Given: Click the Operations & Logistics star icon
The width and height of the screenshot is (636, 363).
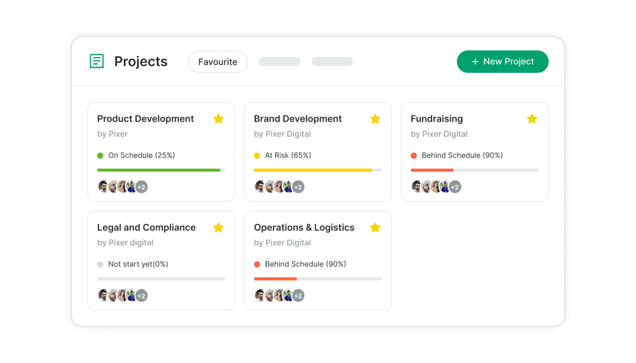Looking at the screenshot, I should [375, 227].
